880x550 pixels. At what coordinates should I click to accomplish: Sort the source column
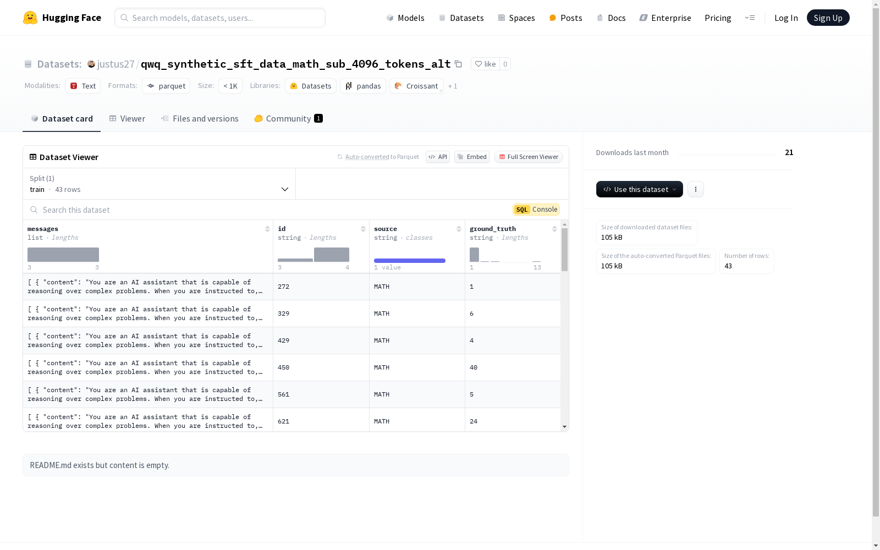point(459,229)
